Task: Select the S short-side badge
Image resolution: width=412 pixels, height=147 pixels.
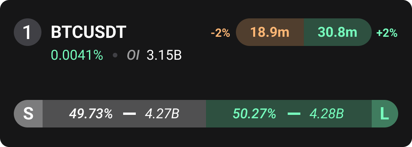Action: click(x=28, y=114)
